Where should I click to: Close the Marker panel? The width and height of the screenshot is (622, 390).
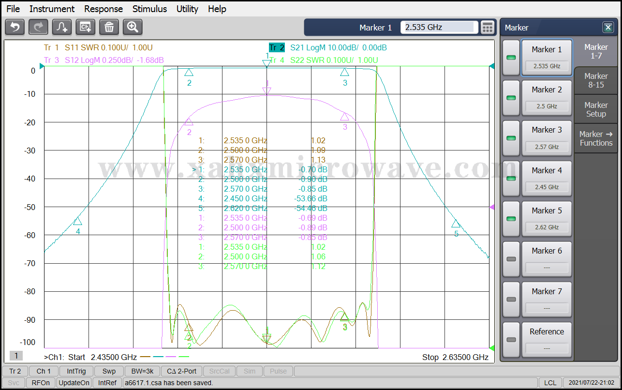pyautogui.click(x=608, y=28)
